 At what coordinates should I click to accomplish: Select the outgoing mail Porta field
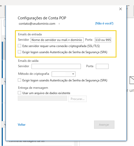[x=102, y=66]
